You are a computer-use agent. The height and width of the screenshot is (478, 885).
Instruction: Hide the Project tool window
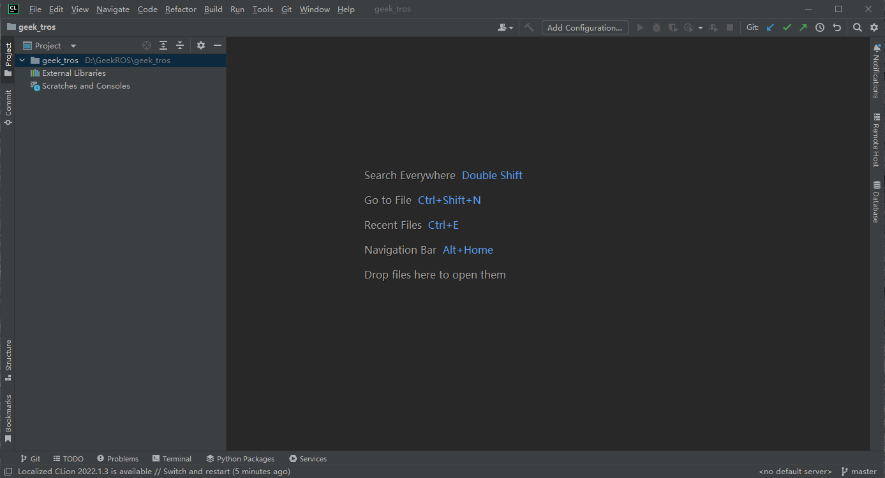click(218, 45)
